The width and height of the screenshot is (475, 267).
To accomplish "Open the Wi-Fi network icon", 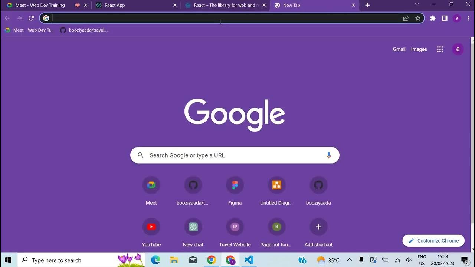I will (397, 260).
